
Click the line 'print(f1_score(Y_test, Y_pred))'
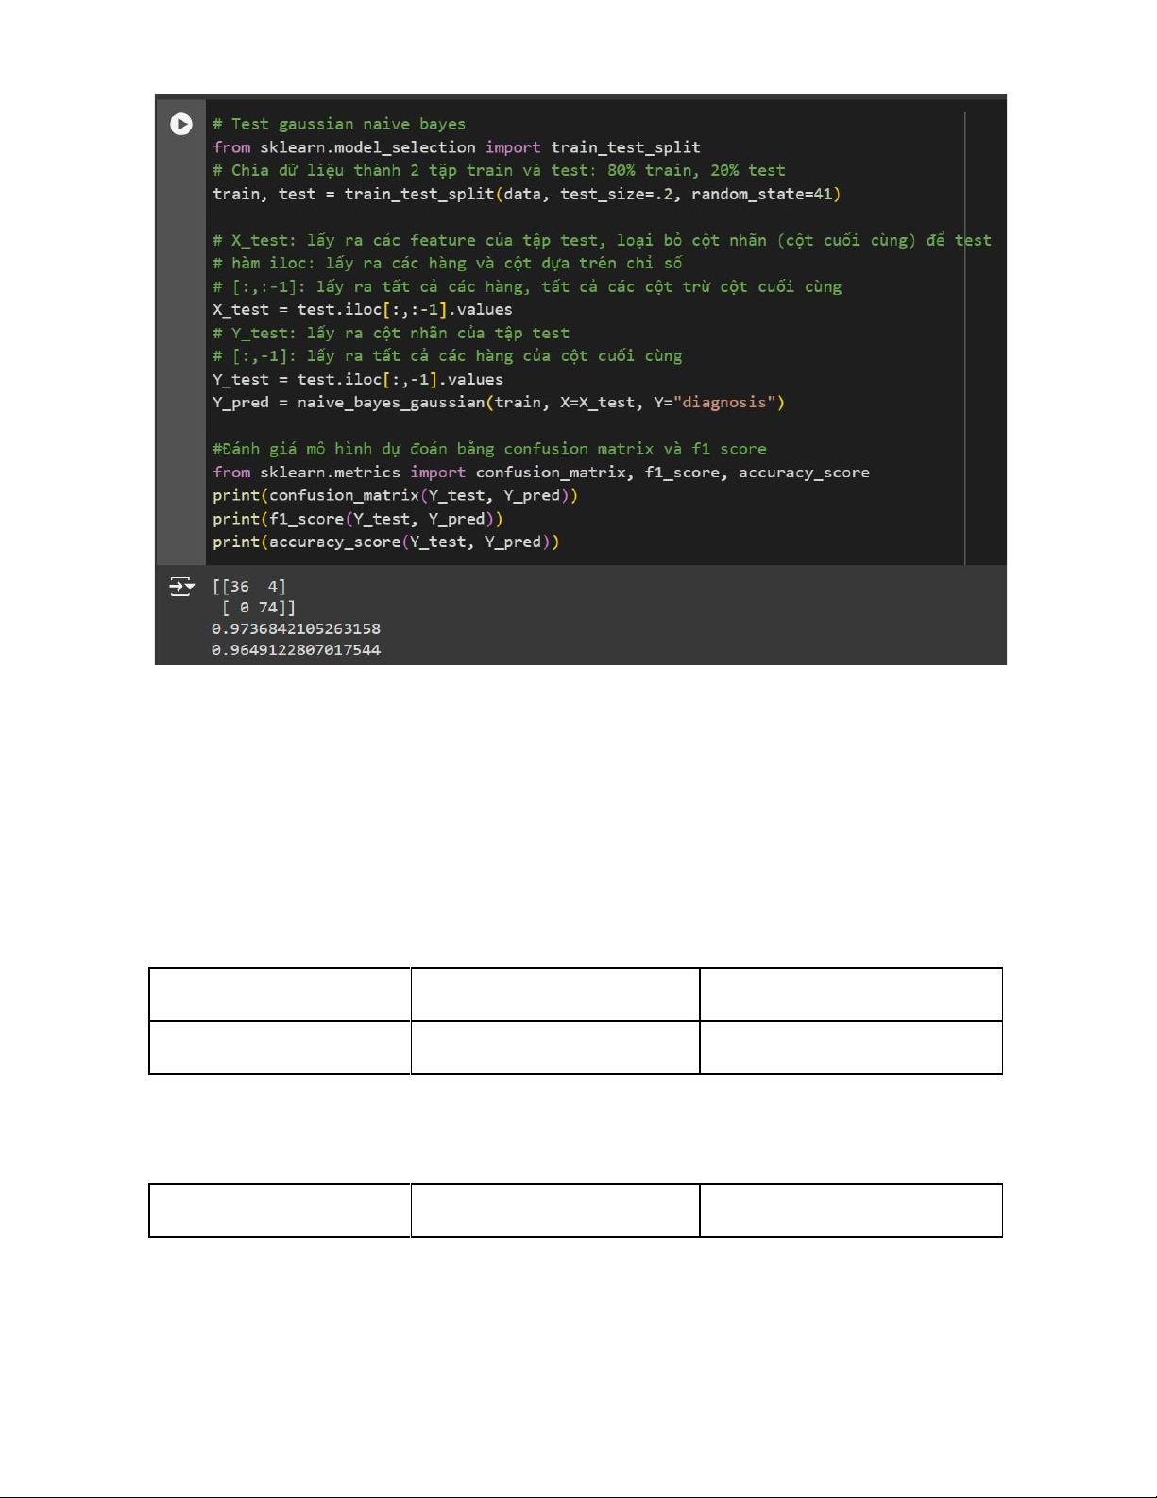358,519
